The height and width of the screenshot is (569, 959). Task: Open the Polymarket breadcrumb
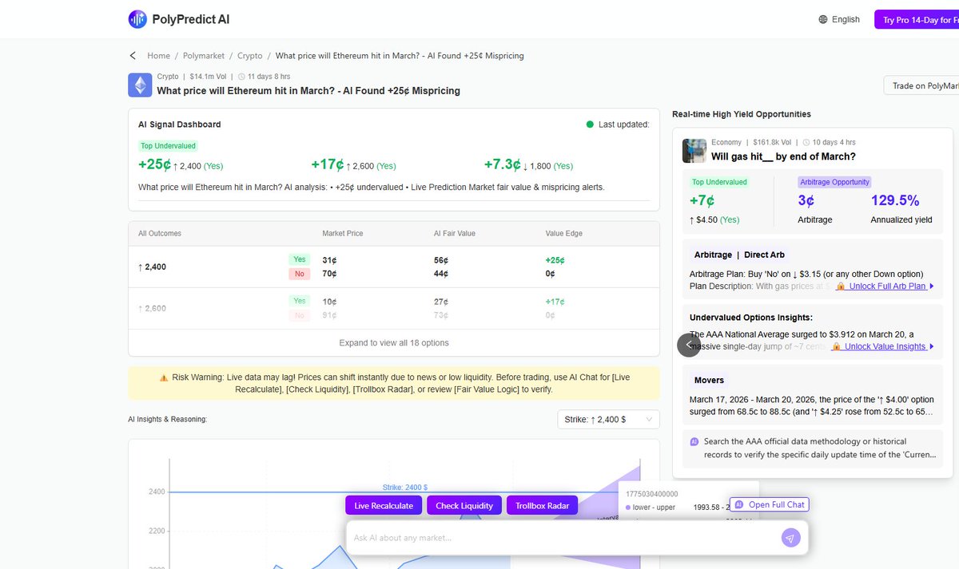coord(204,56)
